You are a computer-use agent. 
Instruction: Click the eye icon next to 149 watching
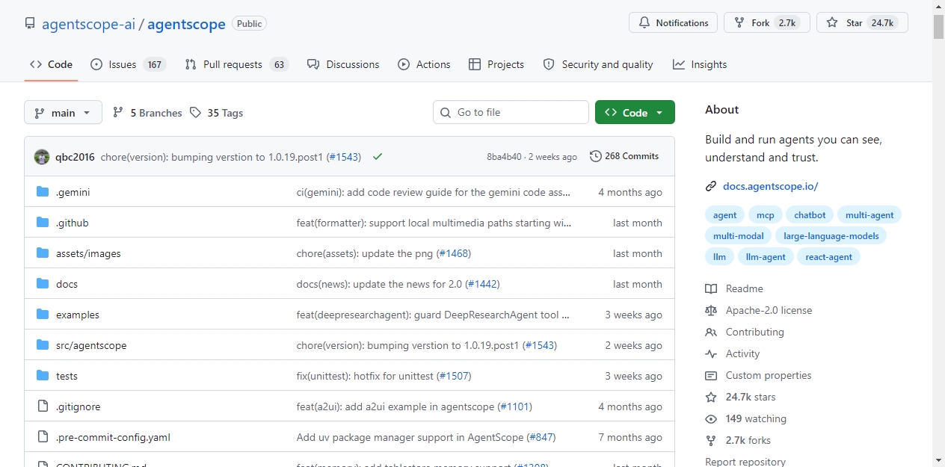711,419
